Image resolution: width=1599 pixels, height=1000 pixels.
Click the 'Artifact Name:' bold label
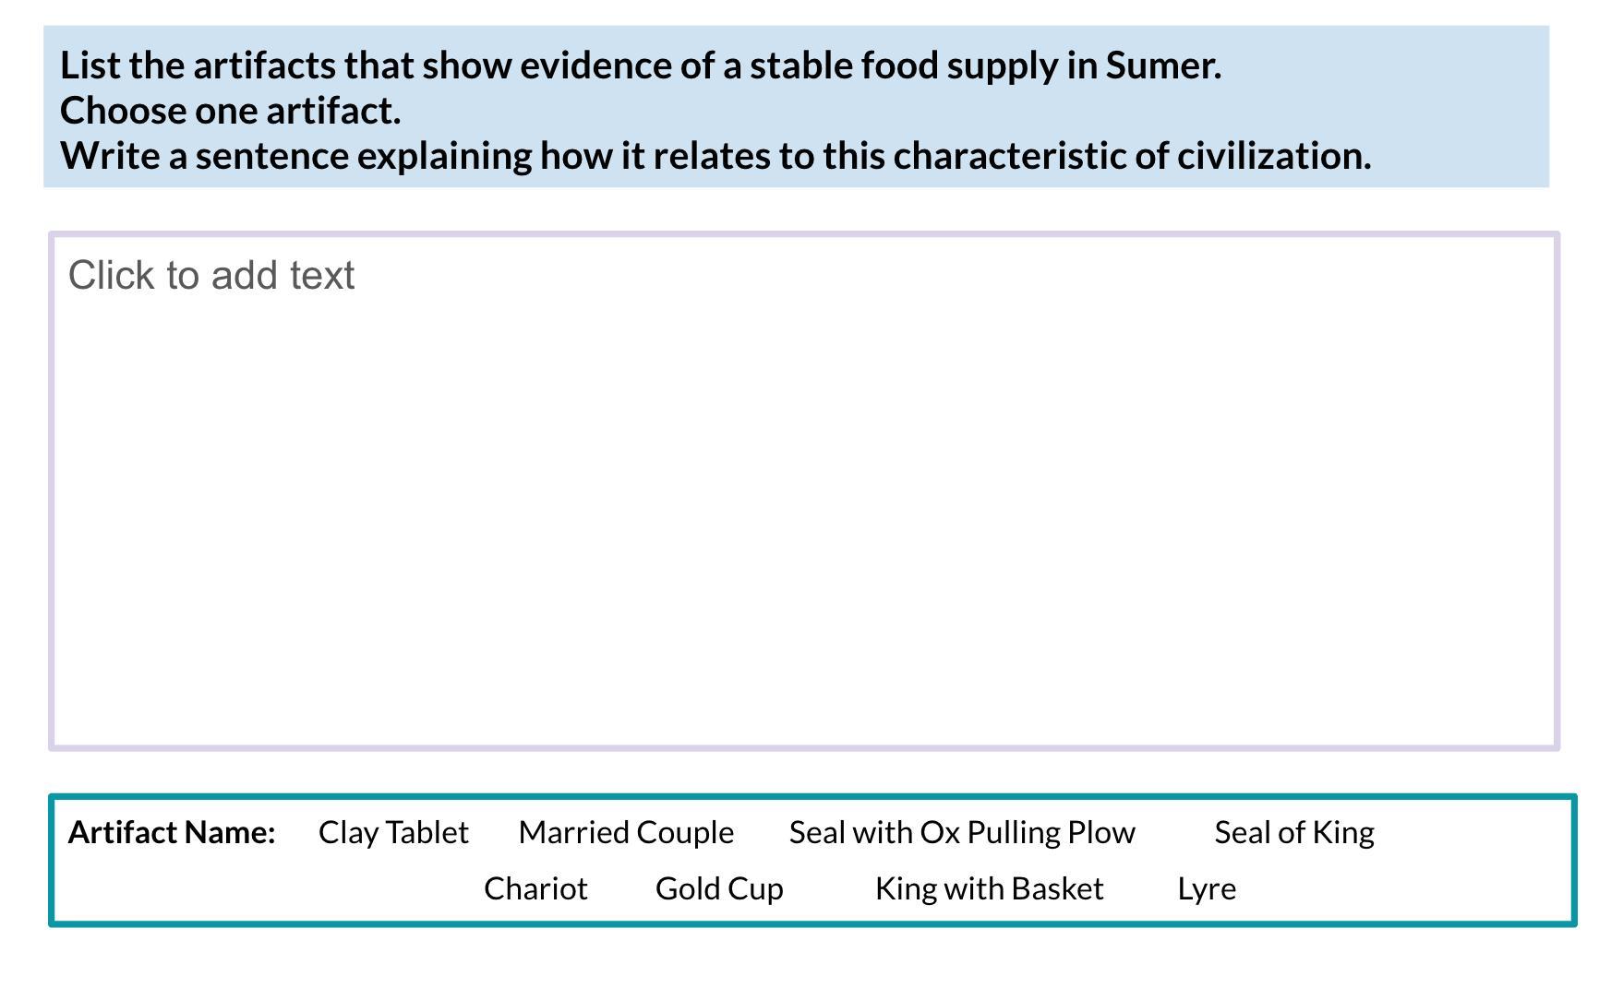pyautogui.click(x=172, y=832)
